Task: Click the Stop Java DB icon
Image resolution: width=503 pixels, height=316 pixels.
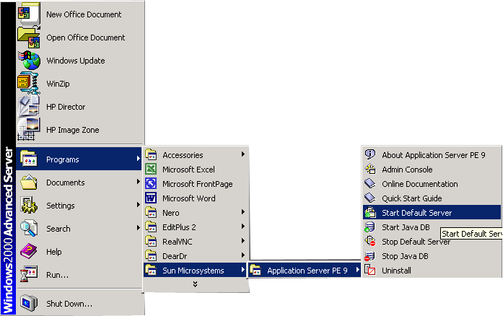Action: point(370,256)
